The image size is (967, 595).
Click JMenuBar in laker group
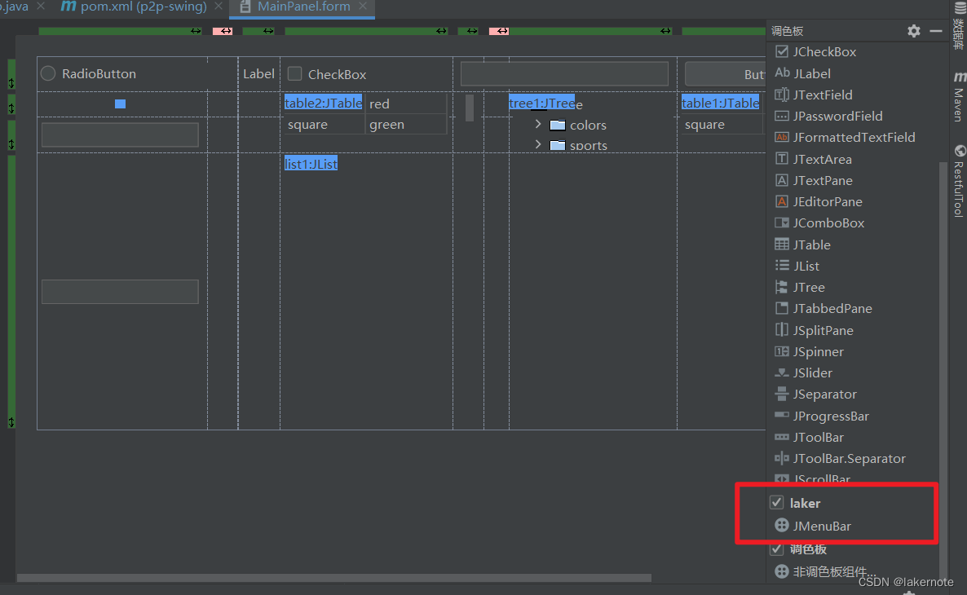821,526
